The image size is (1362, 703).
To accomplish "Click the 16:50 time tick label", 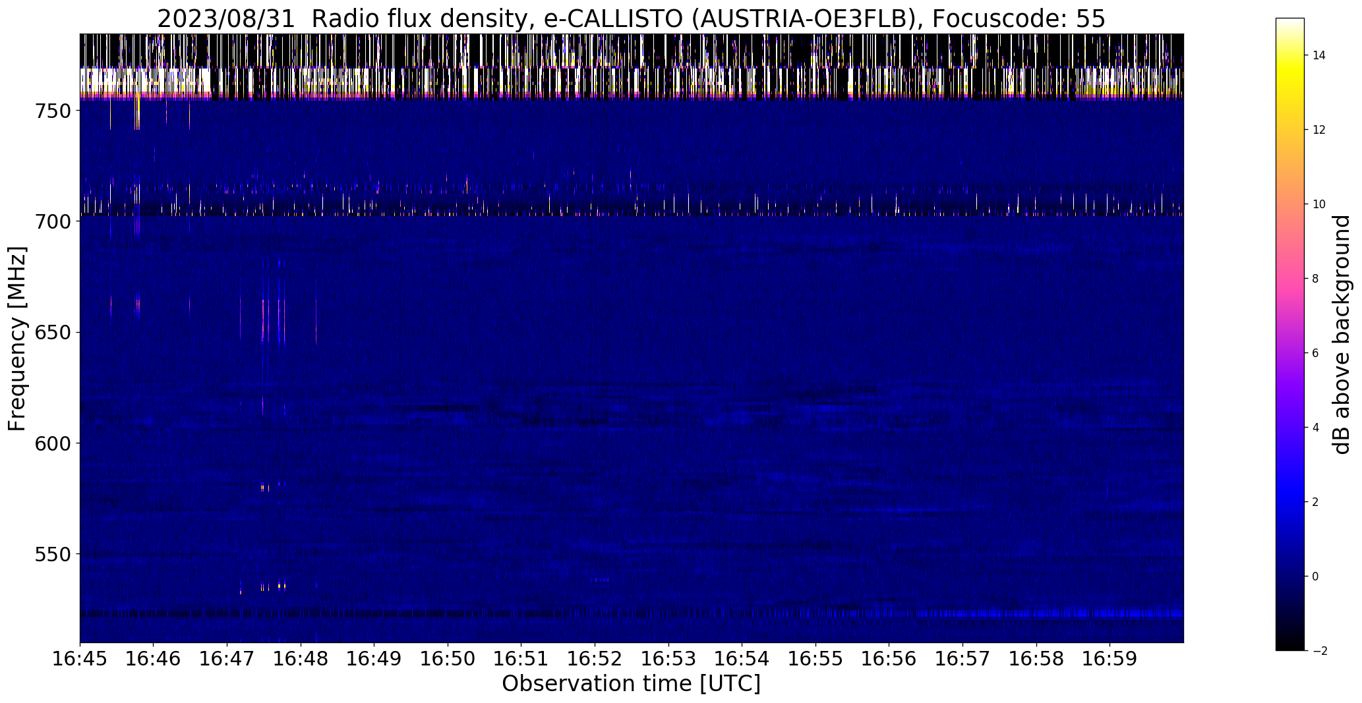I will (x=448, y=659).
